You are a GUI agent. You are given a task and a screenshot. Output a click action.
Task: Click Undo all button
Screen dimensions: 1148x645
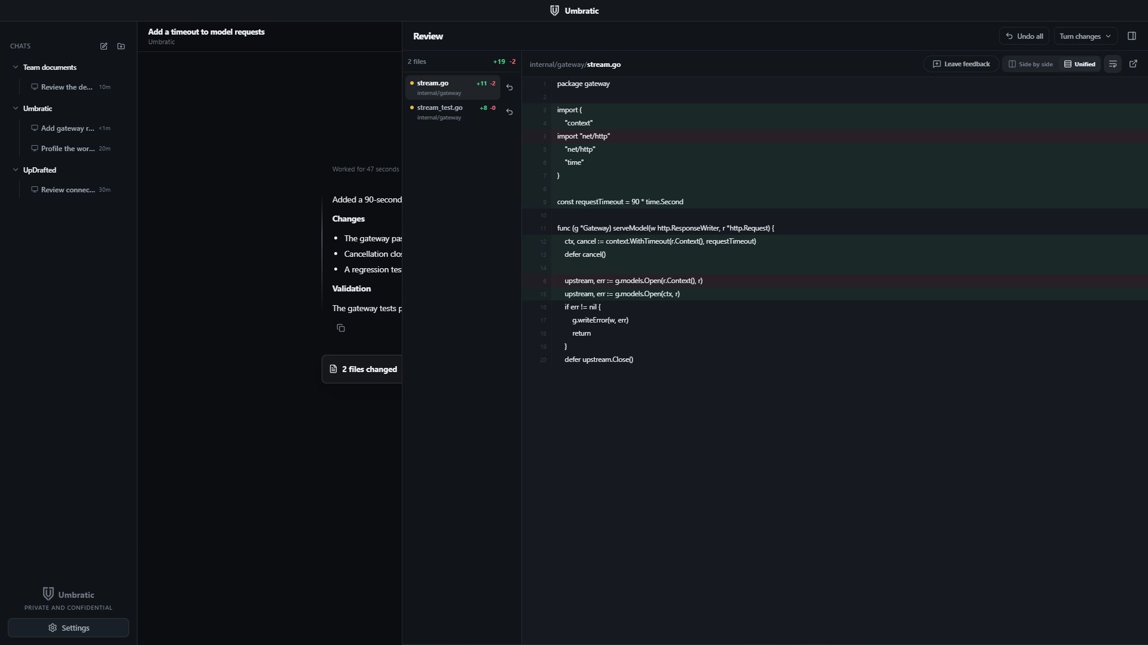click(1024, 36)
